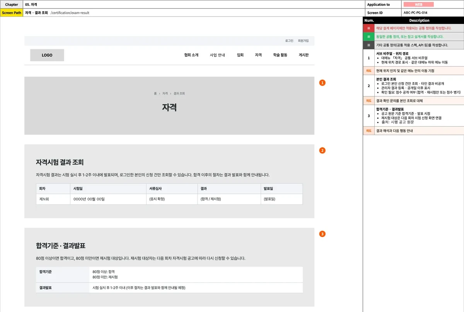Click path text /certification/exam-result
The height and width of the screenshot is (312, 464).
(x=70, y=13)
